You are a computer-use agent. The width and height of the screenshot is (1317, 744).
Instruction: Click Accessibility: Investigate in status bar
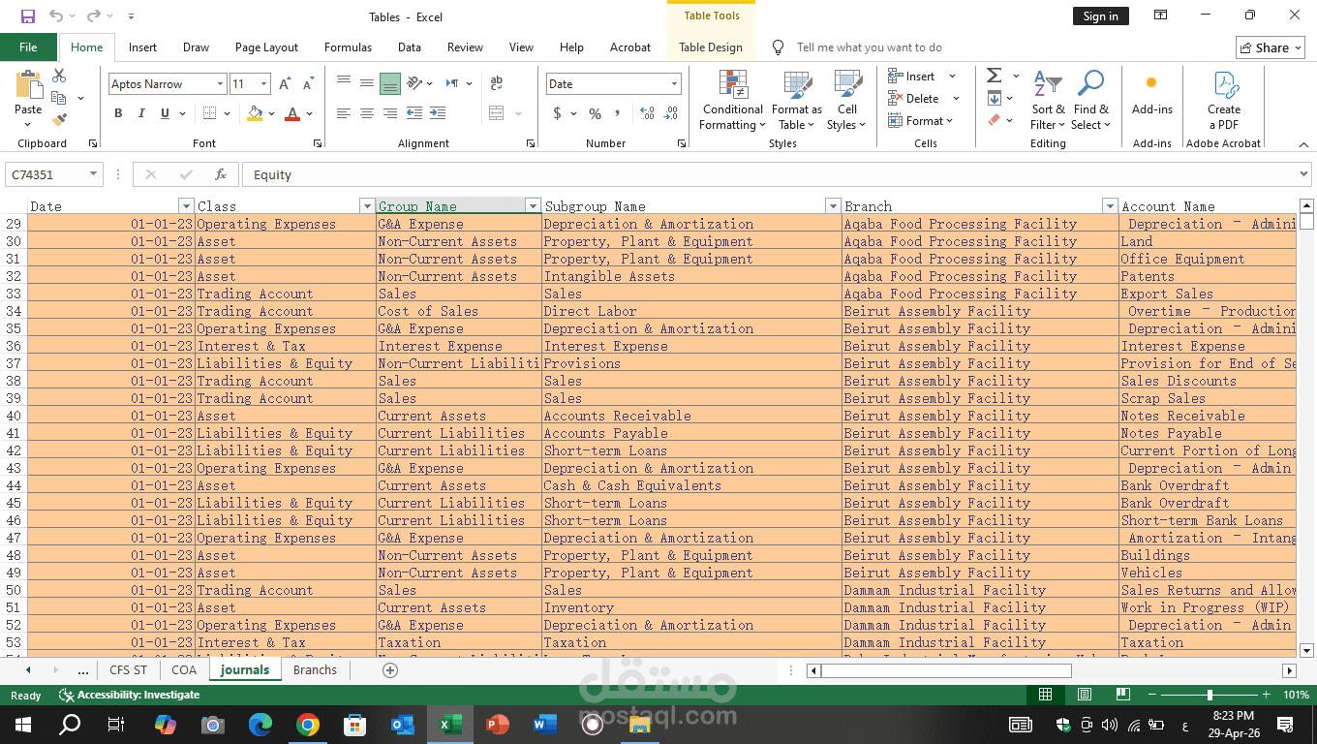tap(130, 695)
